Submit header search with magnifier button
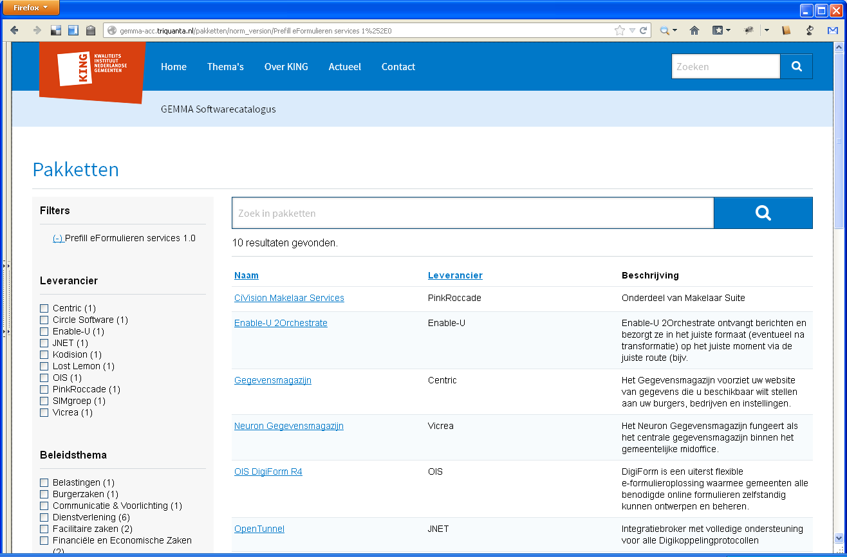The width and height of the screenshot is (847, 557). tap(797, 66)
